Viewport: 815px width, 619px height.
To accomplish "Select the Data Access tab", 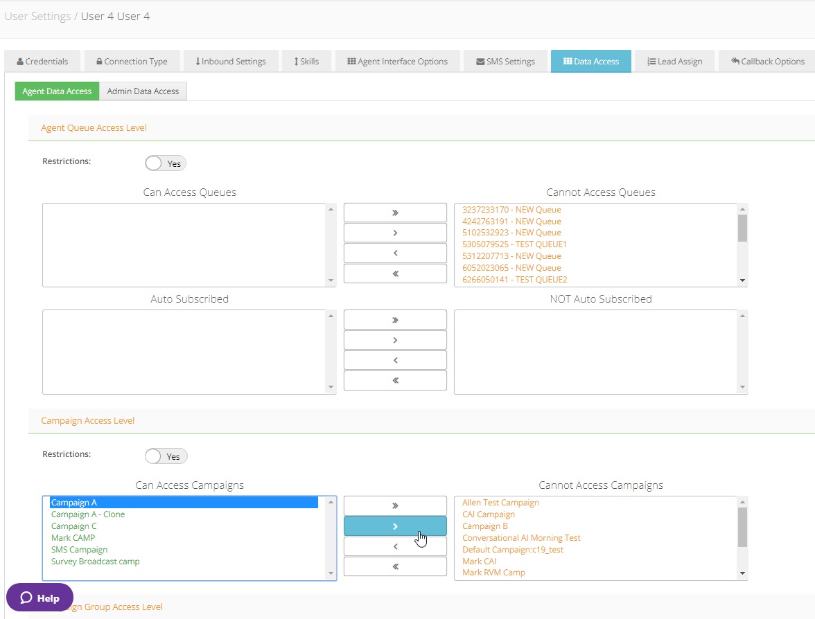I will click(x=591, y=61).
